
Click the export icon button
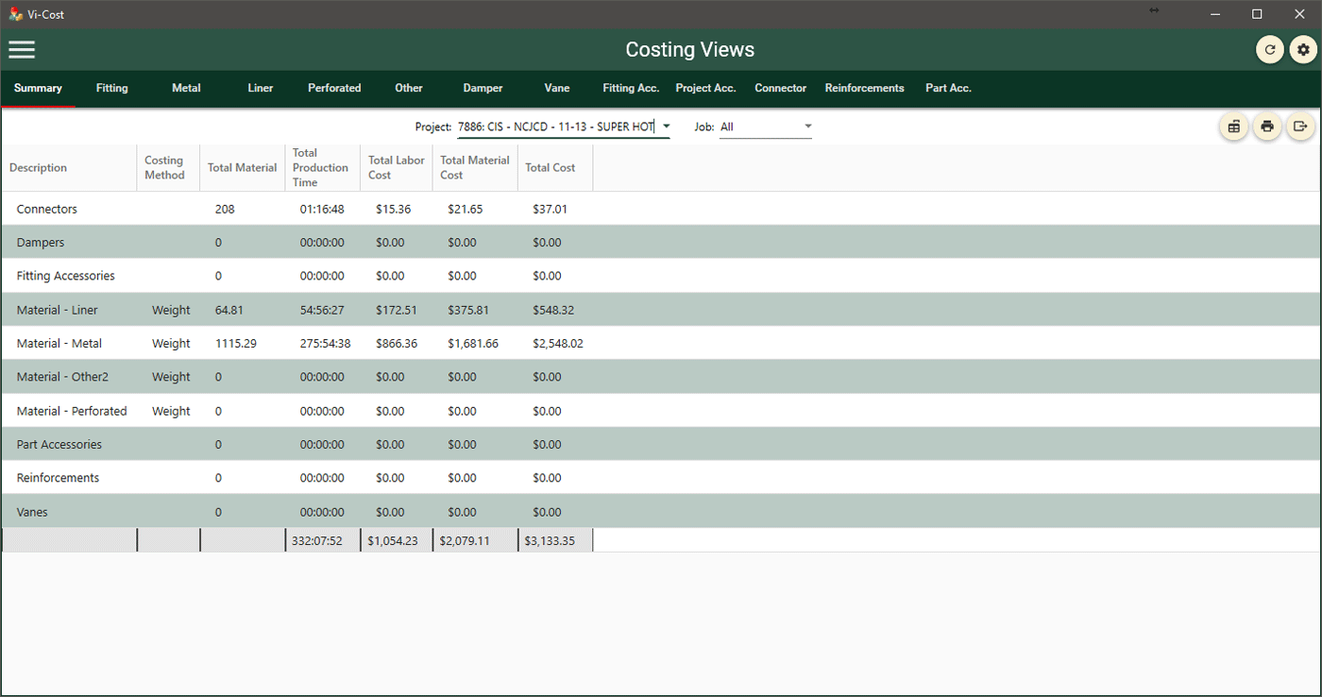[1300, 127]
